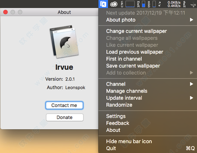Click the CPU usage monitor in menu bar

pyautogui.click(x=128, y=4)
